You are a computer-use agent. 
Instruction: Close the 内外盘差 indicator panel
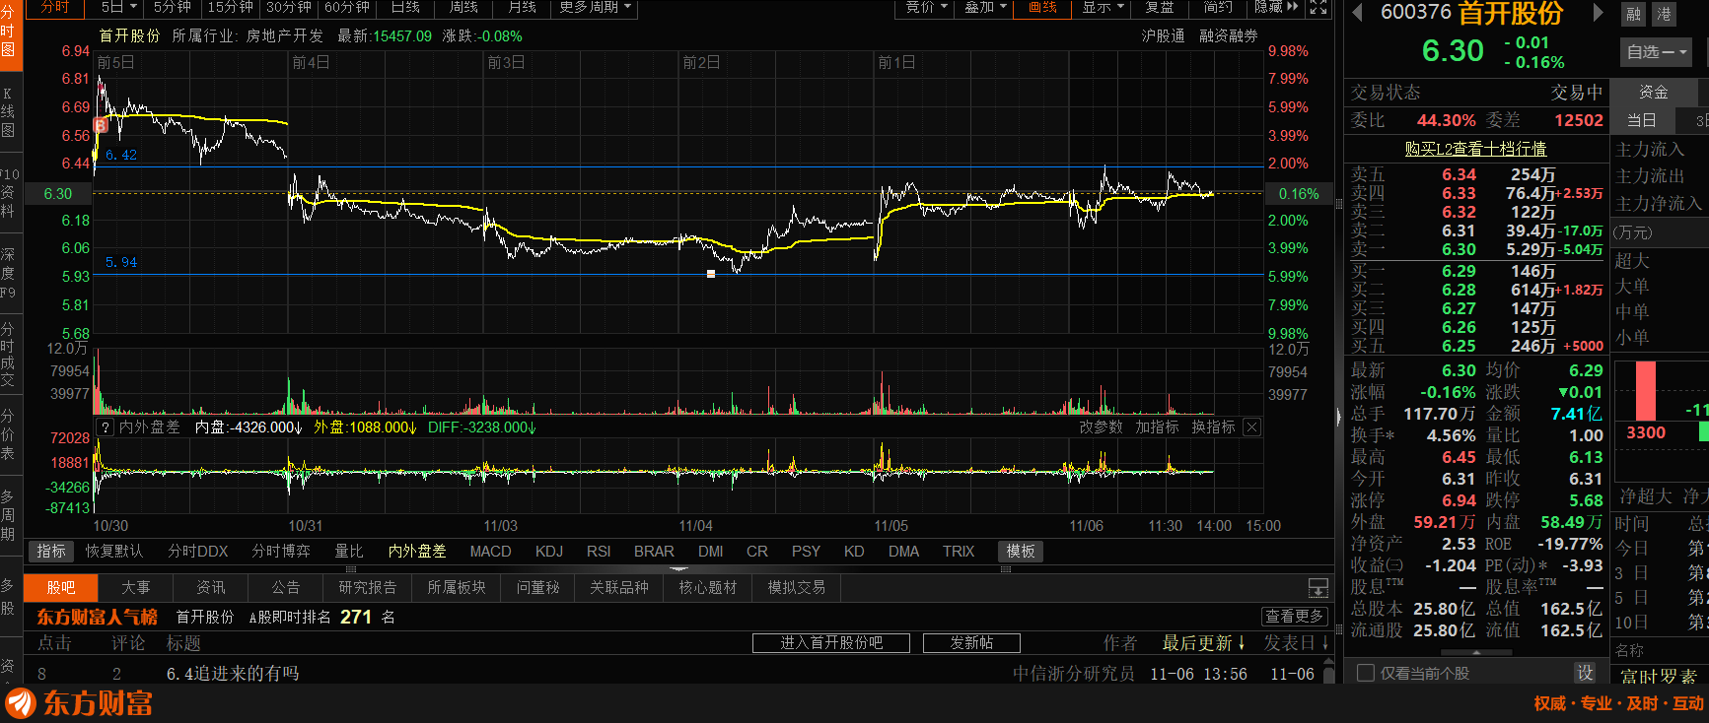(1251, 427)
